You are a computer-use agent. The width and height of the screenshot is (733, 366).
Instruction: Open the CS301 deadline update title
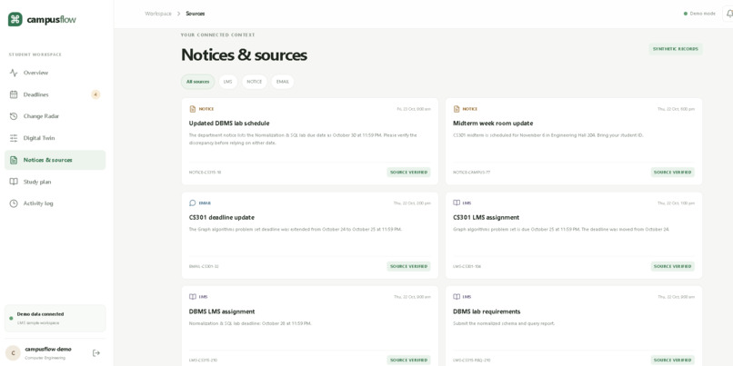pyautogui.click(x=222, y=218)
